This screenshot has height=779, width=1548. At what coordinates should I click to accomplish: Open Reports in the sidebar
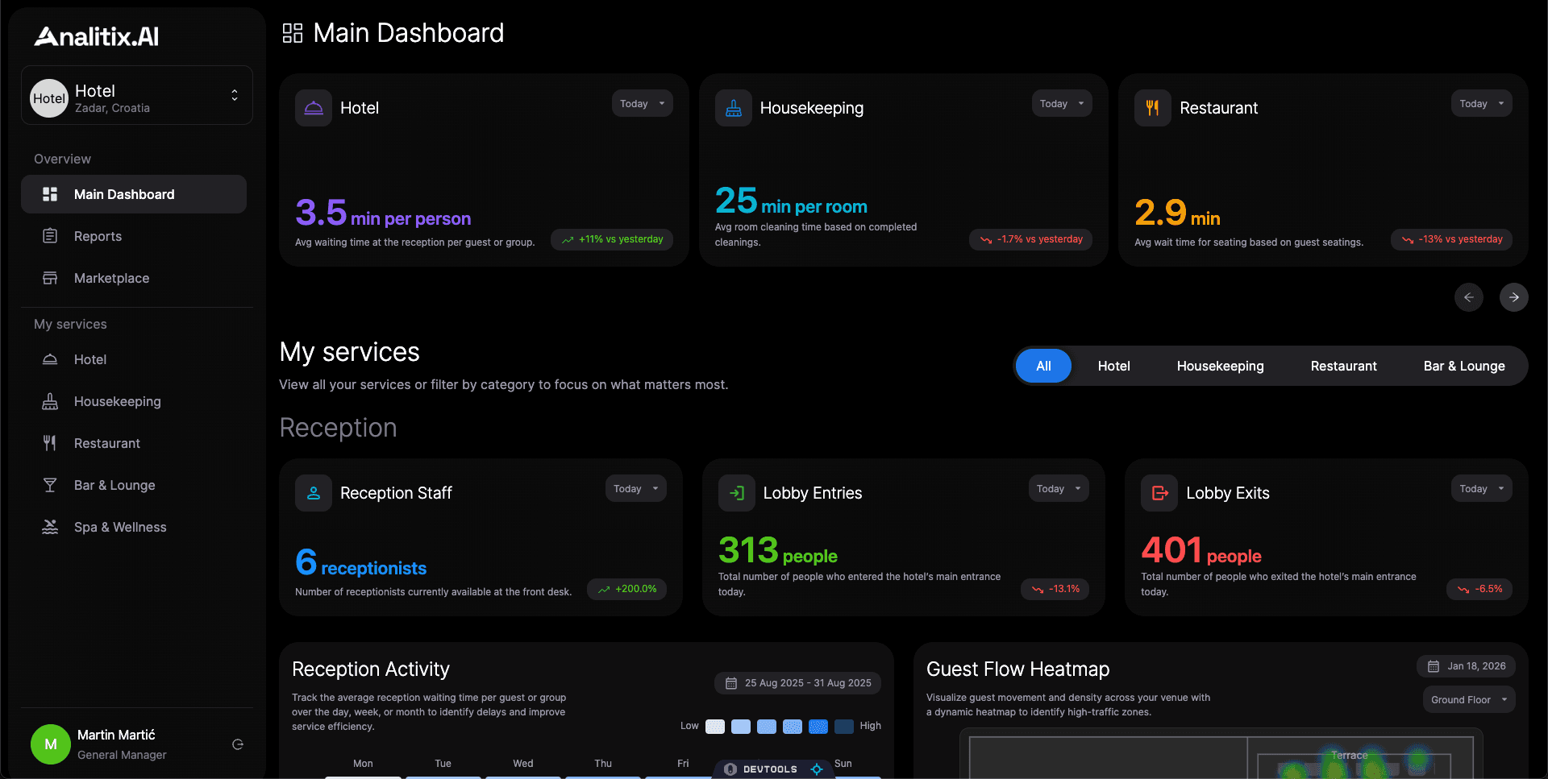(98, 236)
